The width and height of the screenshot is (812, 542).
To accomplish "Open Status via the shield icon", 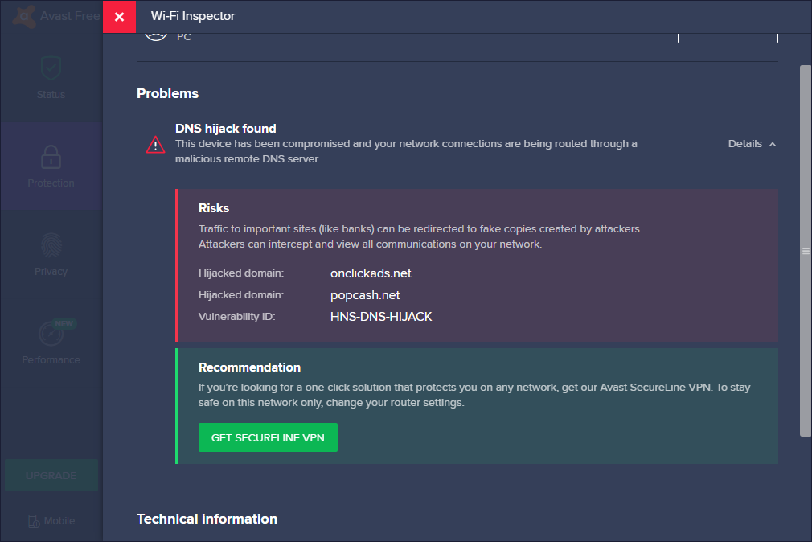I will click(x=51, y=69).
